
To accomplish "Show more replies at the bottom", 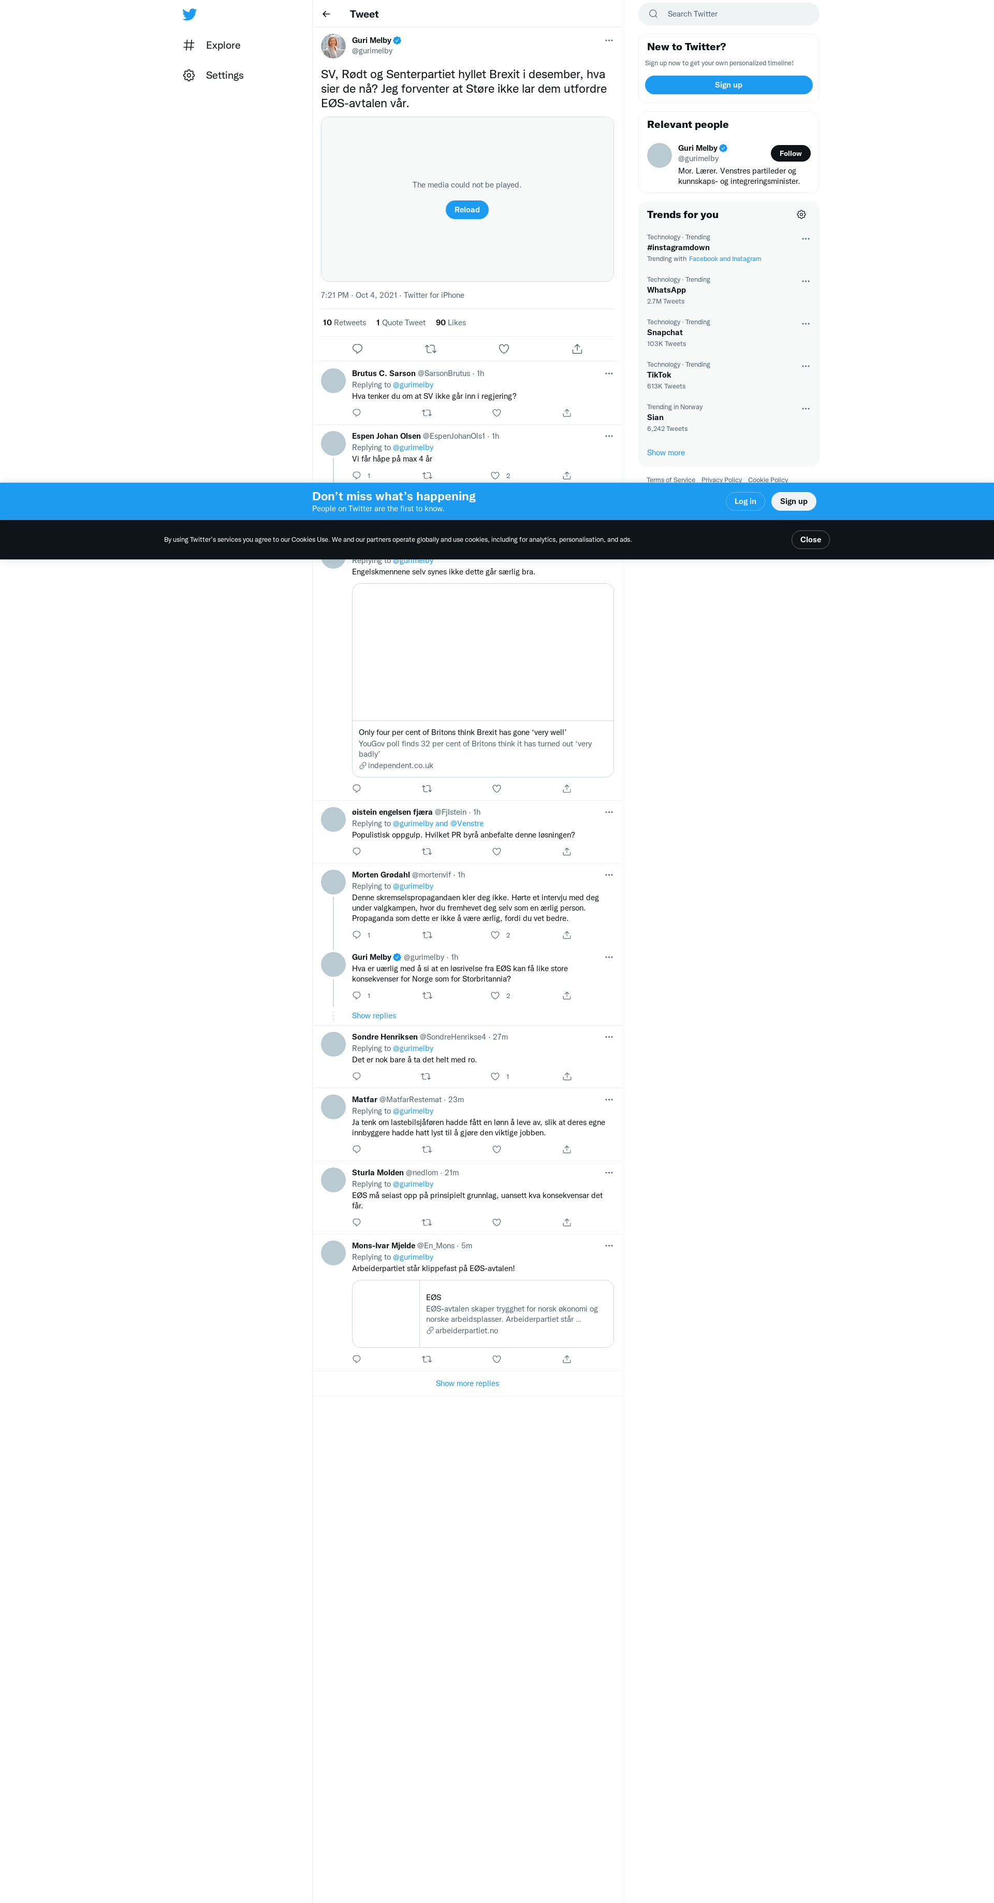I will click(467, 1383).
